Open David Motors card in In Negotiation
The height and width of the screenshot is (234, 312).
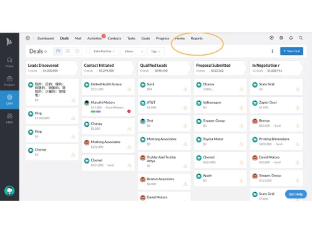[x=276, y=160]
